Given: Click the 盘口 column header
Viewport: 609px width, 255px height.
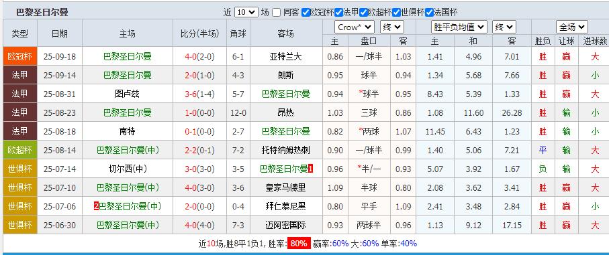Looking at the screenshot, I should (x=369, y=41).
